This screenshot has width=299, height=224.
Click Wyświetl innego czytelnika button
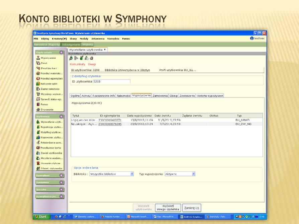point(168,208)
